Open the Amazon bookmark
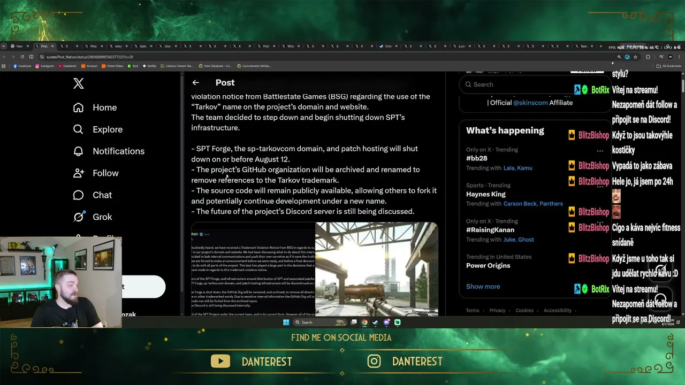 click(89, 66)
